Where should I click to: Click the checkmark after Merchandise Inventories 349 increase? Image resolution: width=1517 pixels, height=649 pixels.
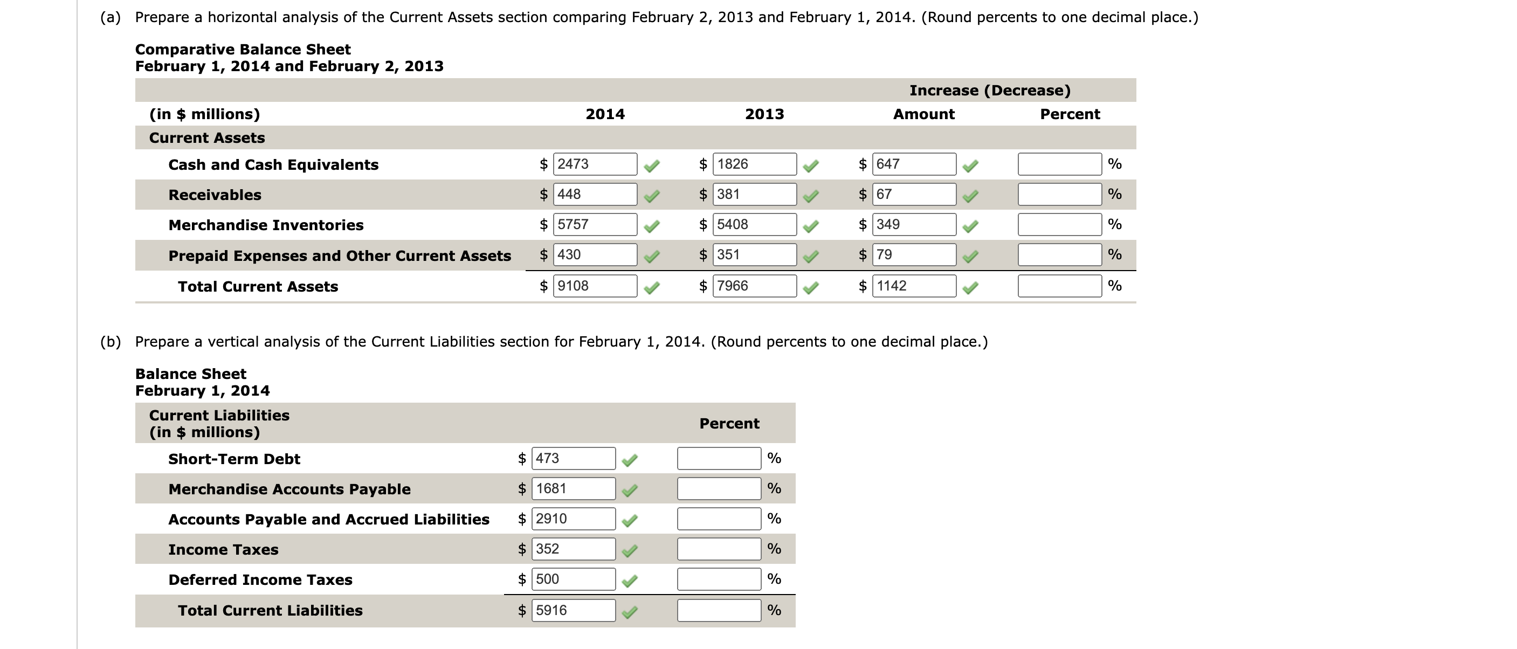[973, 225]
